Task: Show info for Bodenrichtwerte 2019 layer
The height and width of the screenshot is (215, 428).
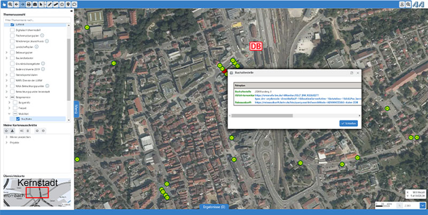Action: click(x=43, y=69)
